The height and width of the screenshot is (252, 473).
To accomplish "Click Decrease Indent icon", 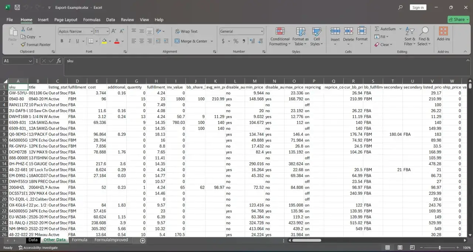I will point(158,41).
